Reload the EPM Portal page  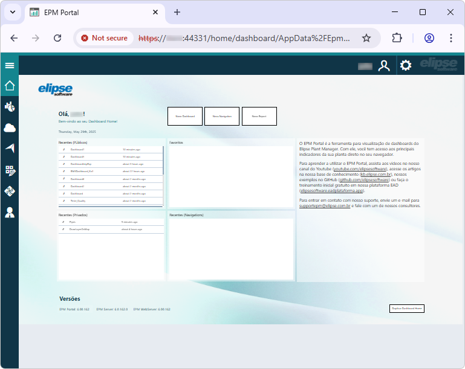(x=57, y=38)
